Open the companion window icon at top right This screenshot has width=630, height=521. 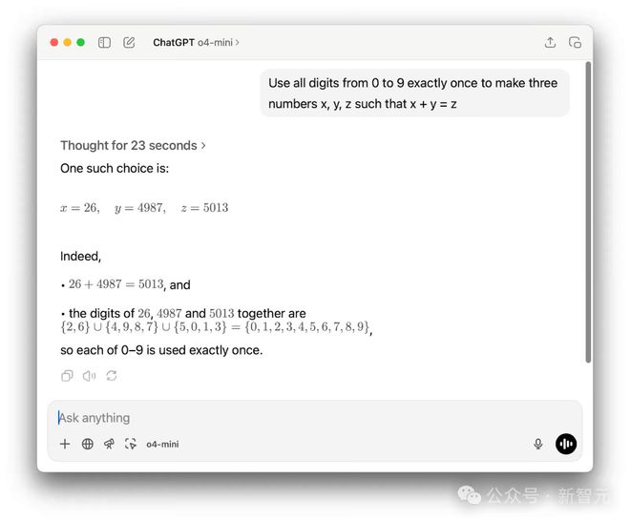point(575,42)
